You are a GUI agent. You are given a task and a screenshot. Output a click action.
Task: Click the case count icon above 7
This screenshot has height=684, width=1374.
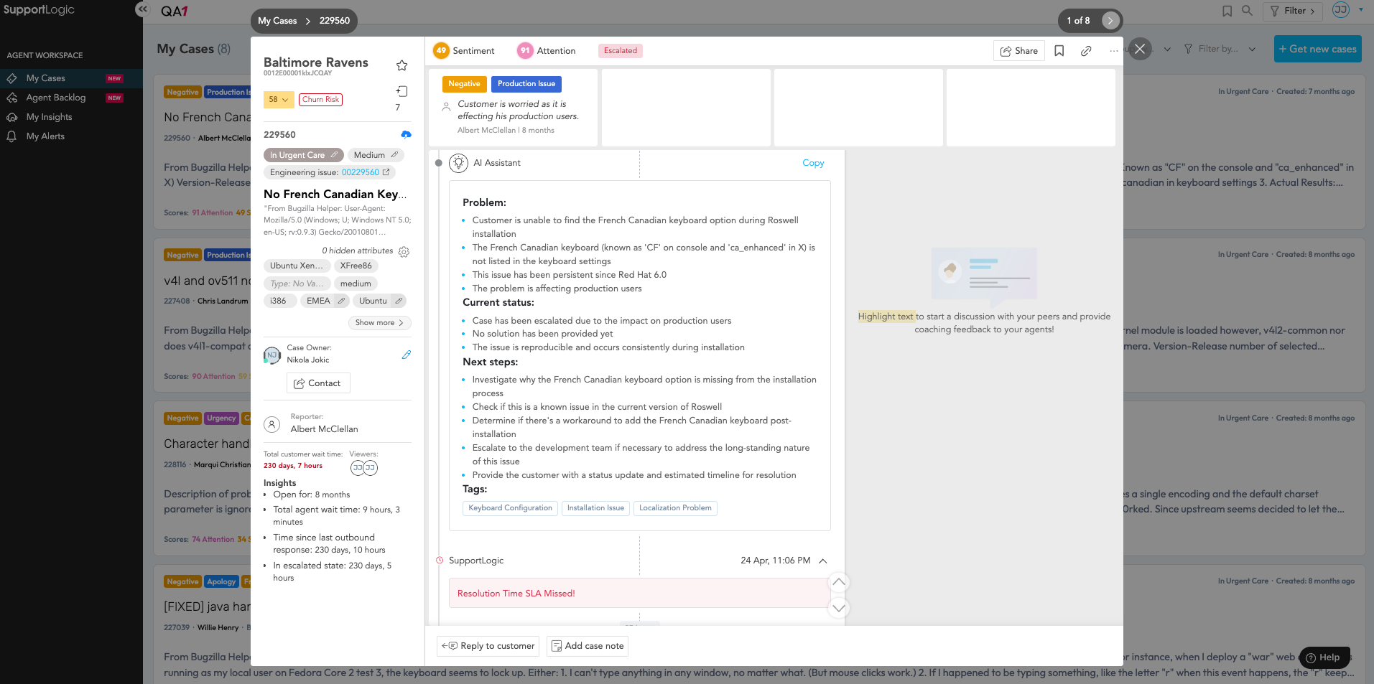401,91
